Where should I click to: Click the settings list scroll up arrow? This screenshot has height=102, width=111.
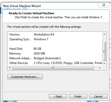click(104, 34)
